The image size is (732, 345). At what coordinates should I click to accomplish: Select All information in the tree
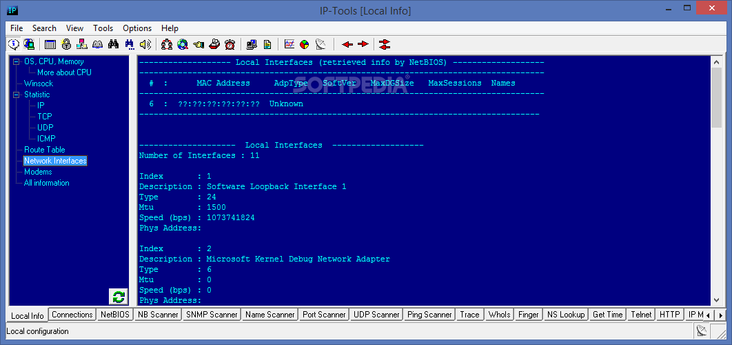click(x=47, y=184)
